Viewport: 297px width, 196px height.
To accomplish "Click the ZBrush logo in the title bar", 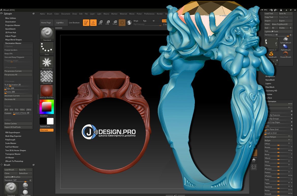I will tap(1, 10).
